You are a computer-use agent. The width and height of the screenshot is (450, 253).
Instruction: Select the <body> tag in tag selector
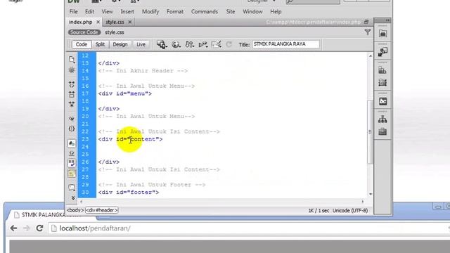75,210
